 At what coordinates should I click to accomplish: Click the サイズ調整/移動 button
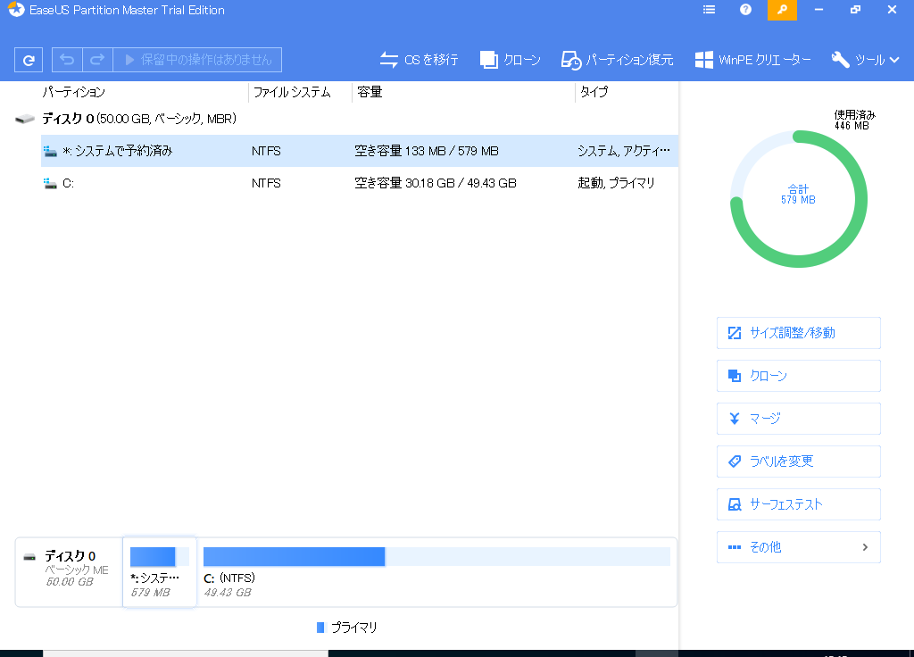click(x=798, y=333)
